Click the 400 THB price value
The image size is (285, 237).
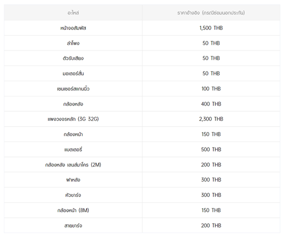[211, 104]
